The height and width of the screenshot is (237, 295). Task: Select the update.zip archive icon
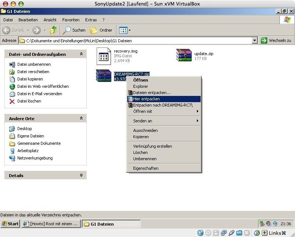pyautogui.click(x=184, y=55)
